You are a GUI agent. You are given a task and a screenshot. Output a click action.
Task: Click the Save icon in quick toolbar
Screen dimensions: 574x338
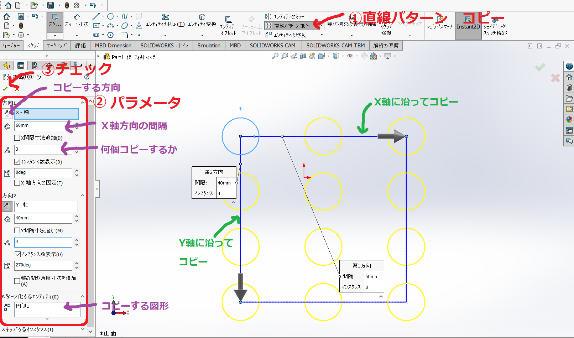pos(51,5)
